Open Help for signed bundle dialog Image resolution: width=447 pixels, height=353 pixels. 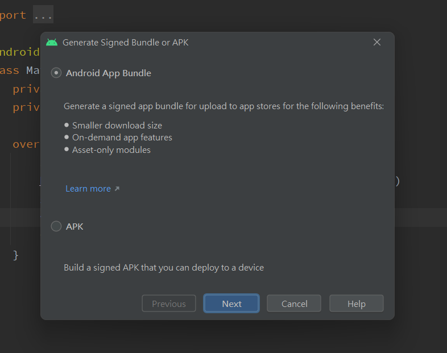coord(357,304)
